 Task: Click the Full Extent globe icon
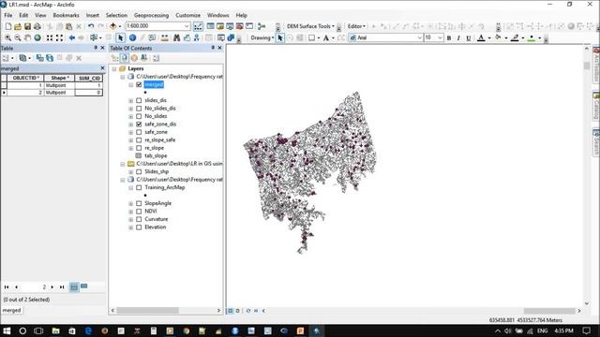tap(37, 37)
